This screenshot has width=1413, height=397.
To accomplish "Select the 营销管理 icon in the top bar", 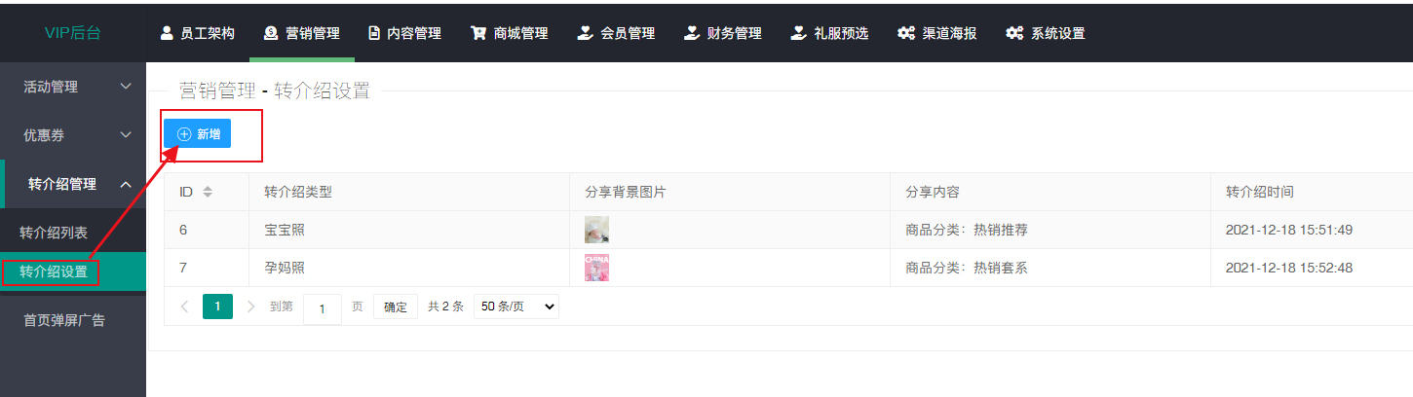I will coord(271,33).
